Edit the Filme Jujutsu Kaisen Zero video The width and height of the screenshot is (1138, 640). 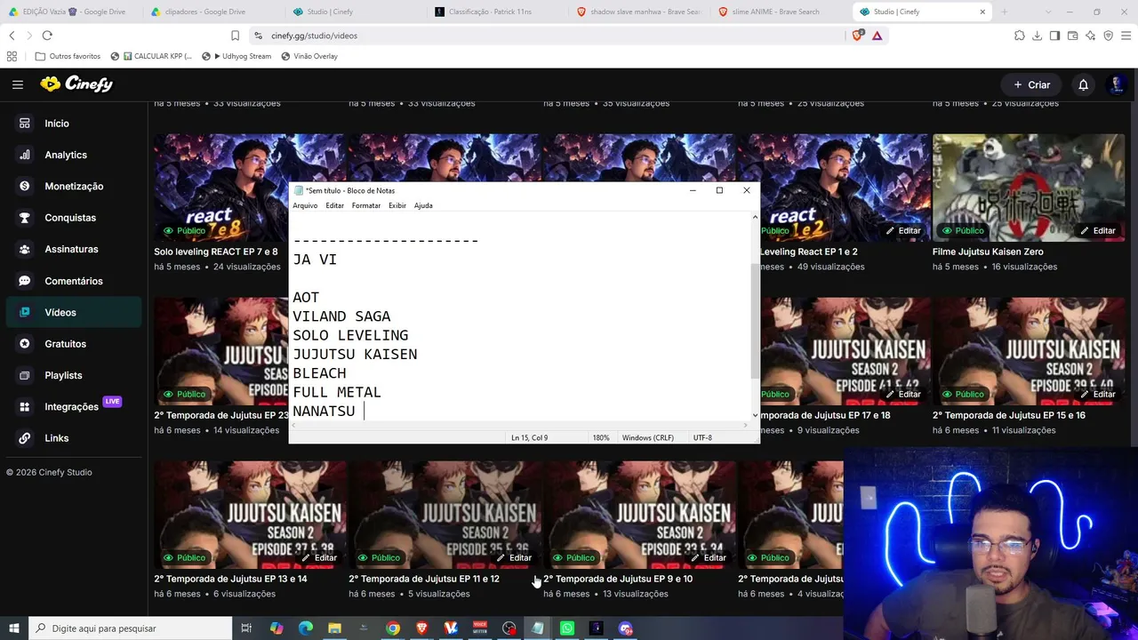(x=1097, y=231)
